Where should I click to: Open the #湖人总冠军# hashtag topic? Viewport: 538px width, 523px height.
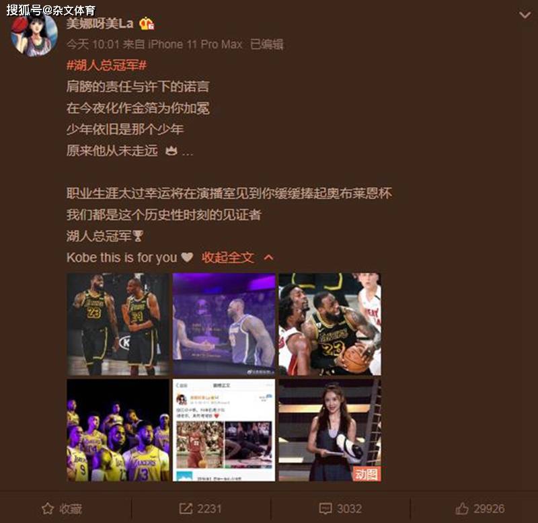point(107,65)
